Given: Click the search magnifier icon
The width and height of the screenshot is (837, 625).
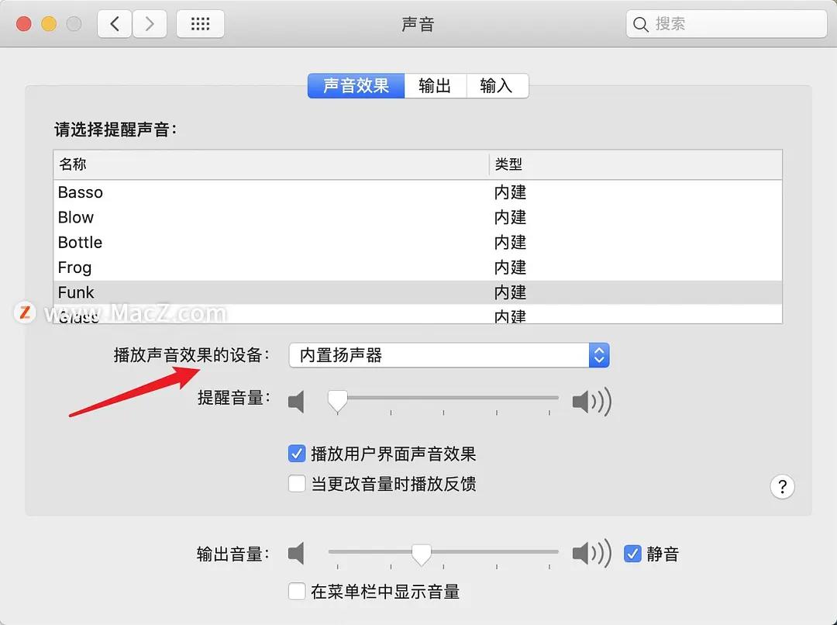Looking at the screenshot, I should point(640,24).
